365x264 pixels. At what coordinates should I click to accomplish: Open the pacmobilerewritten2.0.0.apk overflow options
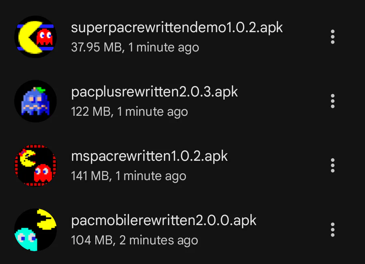pos(333,230)
